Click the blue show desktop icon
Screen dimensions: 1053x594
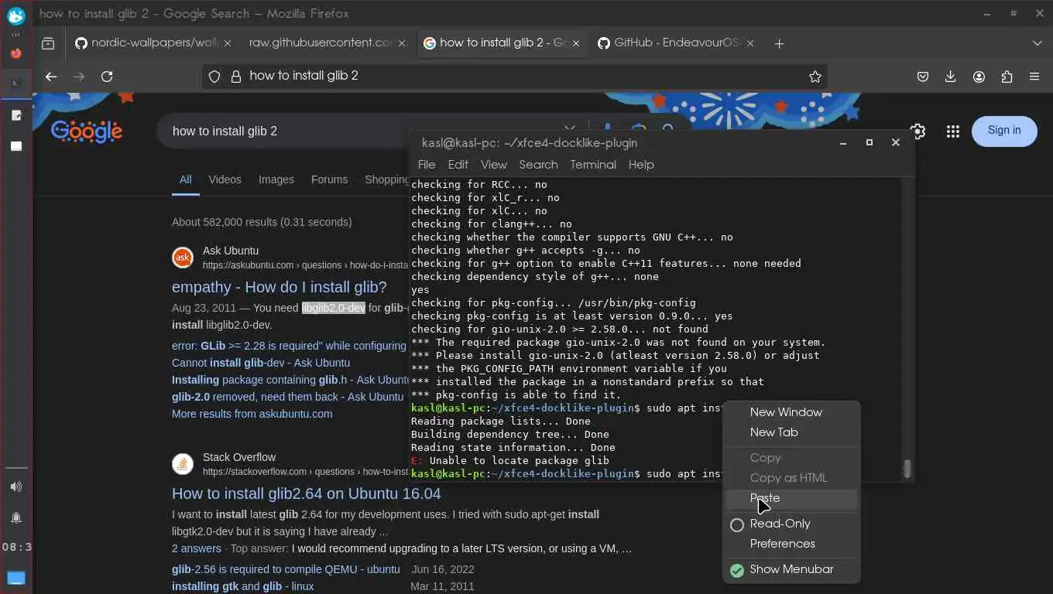pyautogui.click(x=16, y=578)
